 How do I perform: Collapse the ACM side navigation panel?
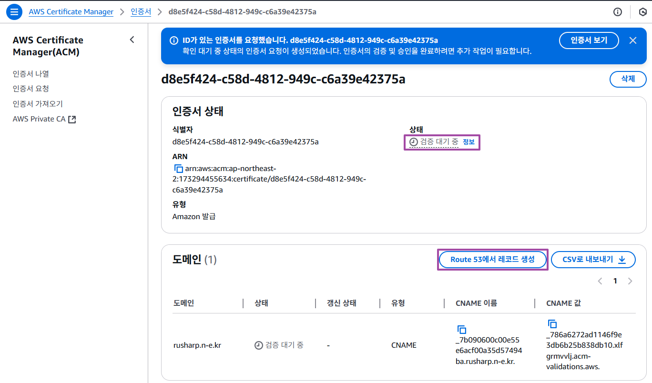tap(132, 40)
